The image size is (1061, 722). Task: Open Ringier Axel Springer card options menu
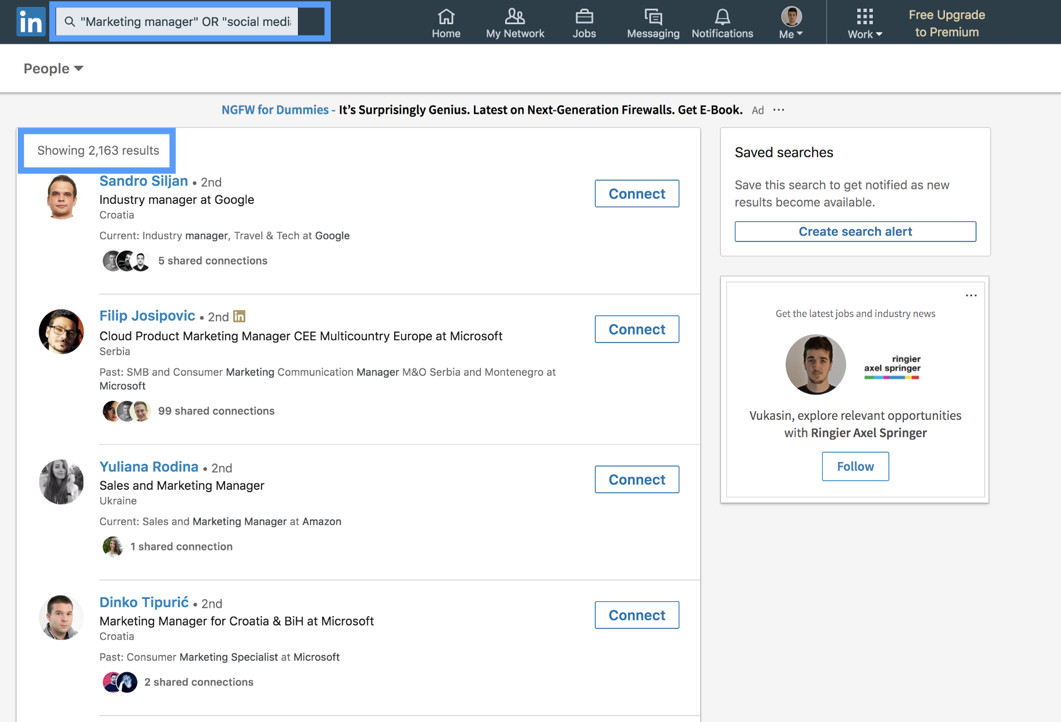pyautogui.click(x=971, y=296)
